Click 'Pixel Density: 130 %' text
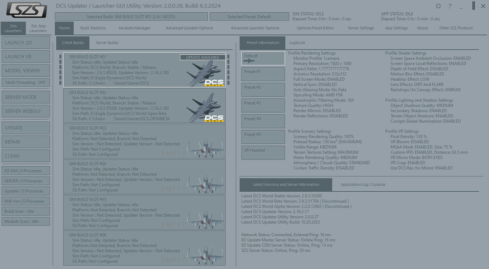 [x=408, y=136]
